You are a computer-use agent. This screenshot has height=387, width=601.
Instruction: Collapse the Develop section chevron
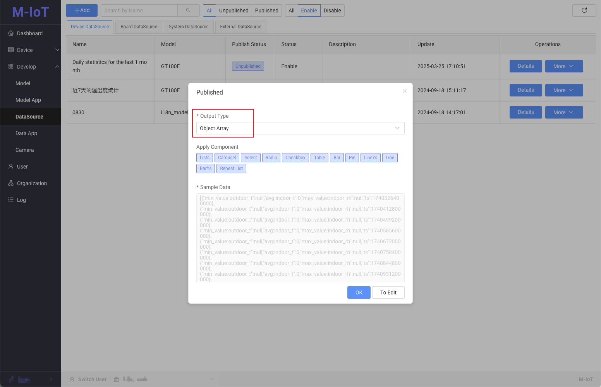(57, 66)
